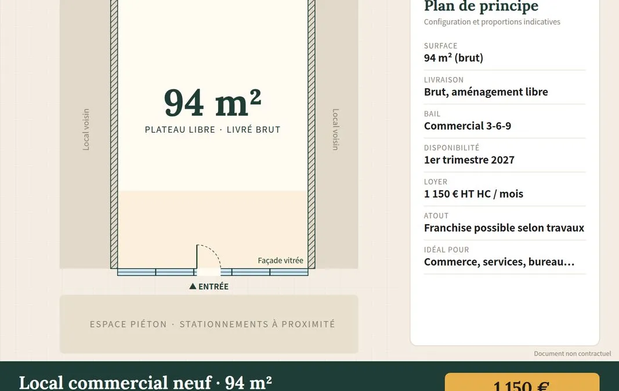Select "Commerce, services, bureau…" value
Image resolution: width=619 pixels, height=391 pixels.
tap(499, 262)
